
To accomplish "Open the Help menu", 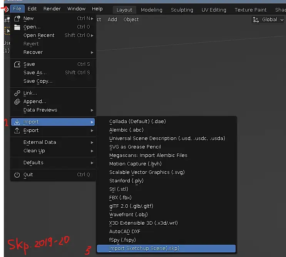I will (97, 9).
